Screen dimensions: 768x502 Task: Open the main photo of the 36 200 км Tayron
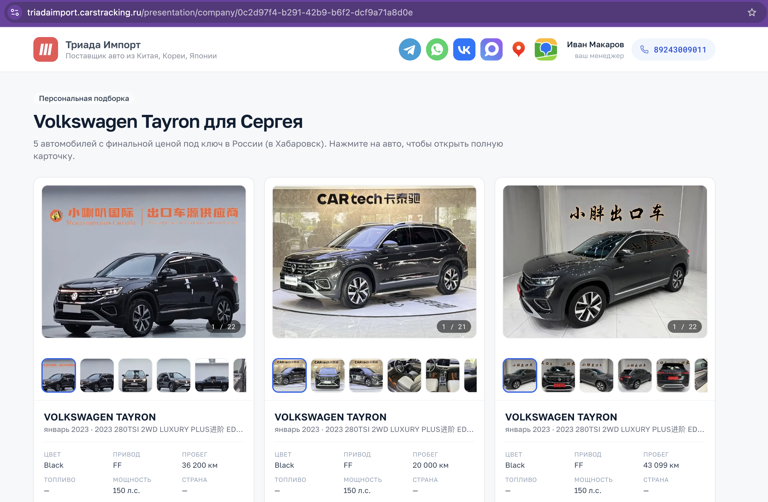pos(144,261)
